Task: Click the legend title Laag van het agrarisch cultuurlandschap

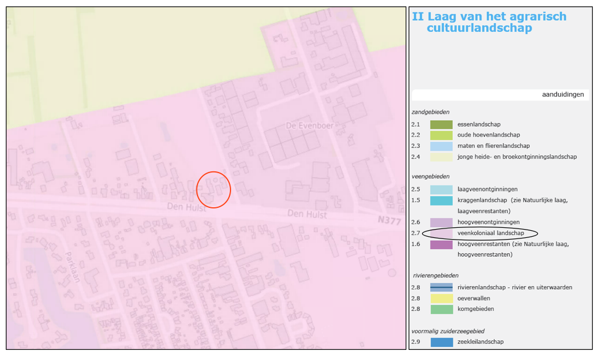Action: click(x=489, y=22)
